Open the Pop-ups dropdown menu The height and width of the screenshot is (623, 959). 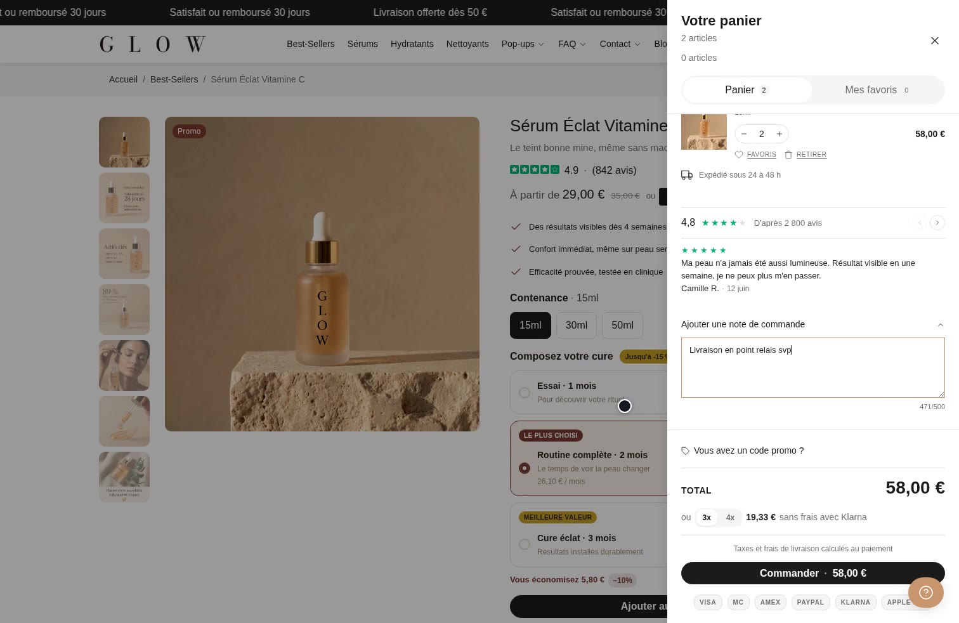[x=523, y=44]
